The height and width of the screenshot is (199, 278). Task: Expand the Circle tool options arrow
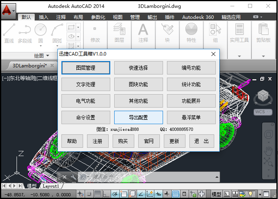coord(41,46)
